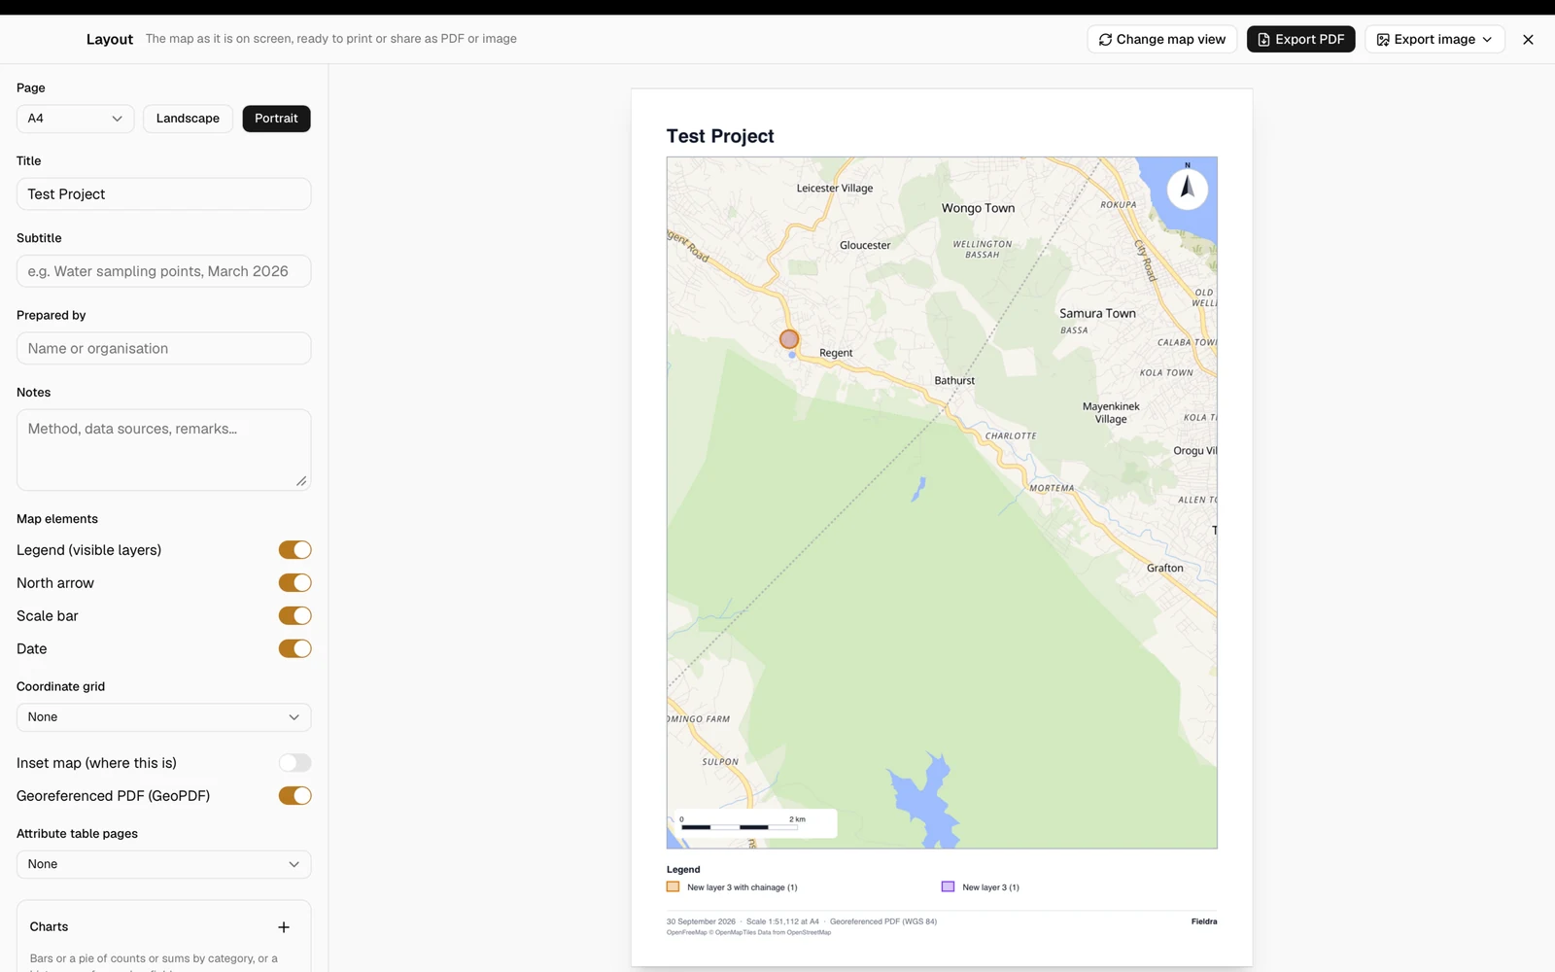Click the Bathurst map label
The width and height of the screenshot is (1555, 972).
[954, 380]
